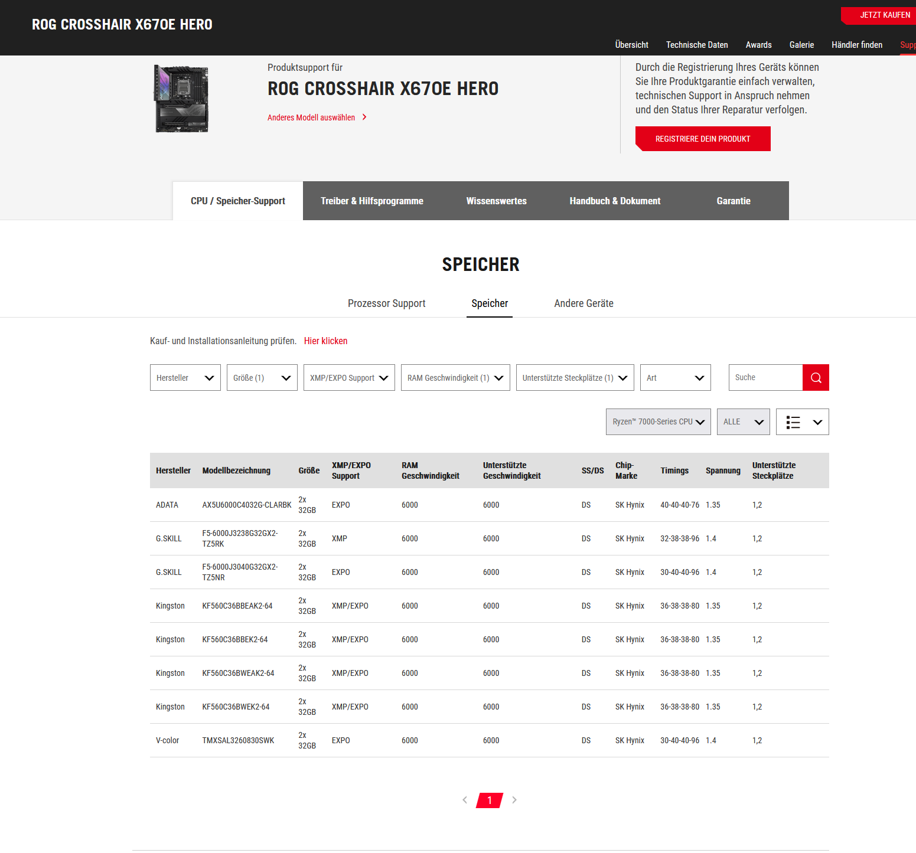Screen dimensions: 916x853
Task: Select the Speicher sub-tab
Action: [490, 303]
